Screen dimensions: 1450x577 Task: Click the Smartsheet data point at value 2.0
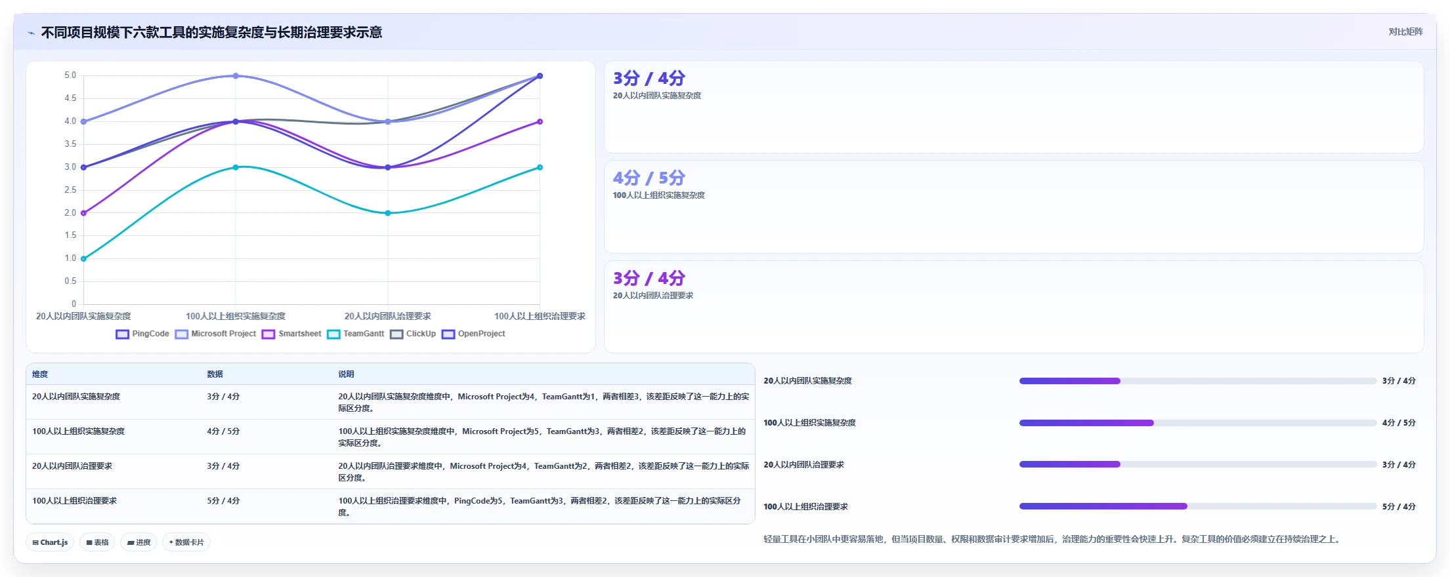(x=83, y=213)
